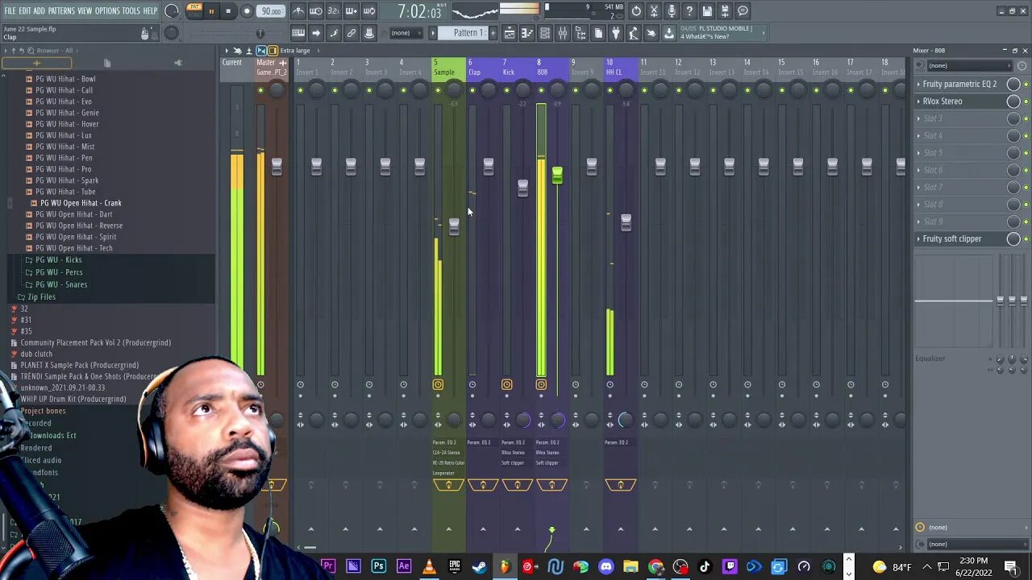Screen dimensions: 1032x580
Task: Click the add new pattern plus button
Action: [x=493, y=33]
